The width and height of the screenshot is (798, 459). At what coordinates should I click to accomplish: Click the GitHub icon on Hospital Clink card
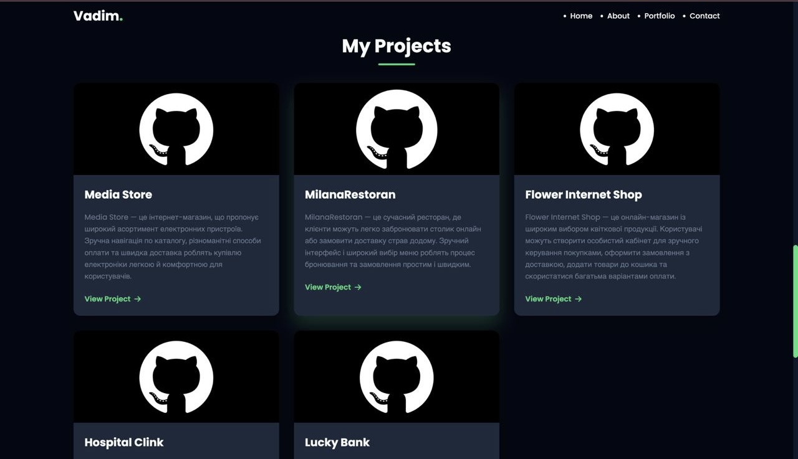click(x=176, y=376)
